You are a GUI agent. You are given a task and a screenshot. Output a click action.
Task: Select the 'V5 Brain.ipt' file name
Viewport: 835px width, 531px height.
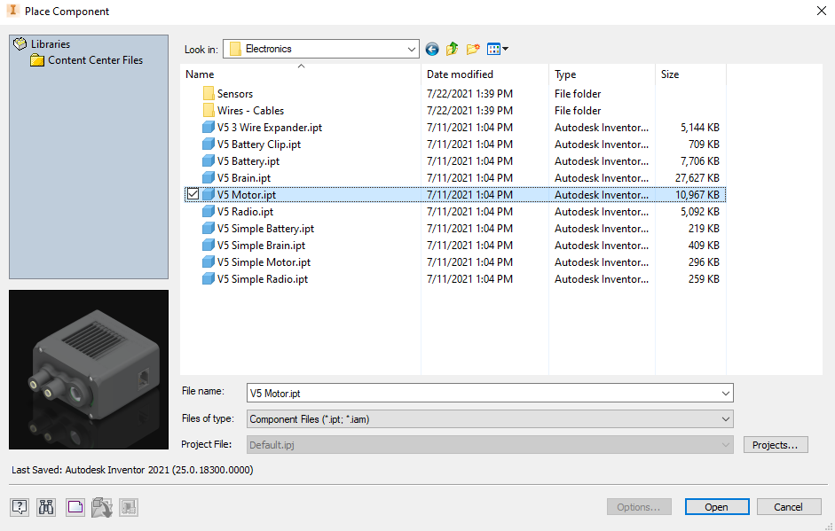[x=244, y=178]
